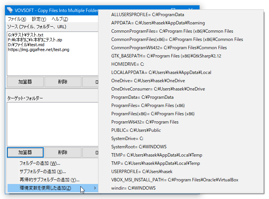Pick SystemRoot= C:¥WINDOWS variable entry
The height and width of the screenshot is (199, 269).
pyautogui.click(x=181, y=147)
